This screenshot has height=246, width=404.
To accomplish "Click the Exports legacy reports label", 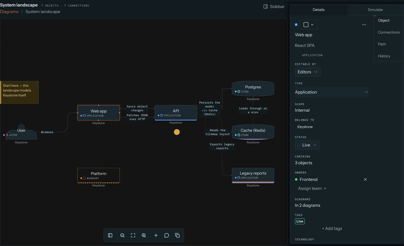I will [x=222, y=146].
